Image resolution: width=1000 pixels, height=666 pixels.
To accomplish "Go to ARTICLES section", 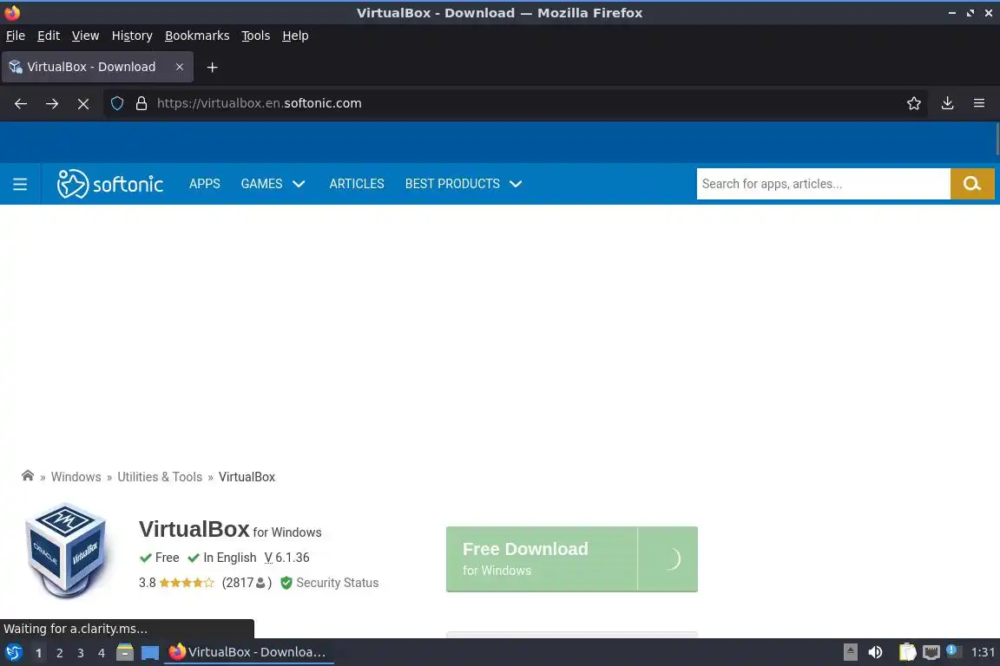I will tap(357, 184).
